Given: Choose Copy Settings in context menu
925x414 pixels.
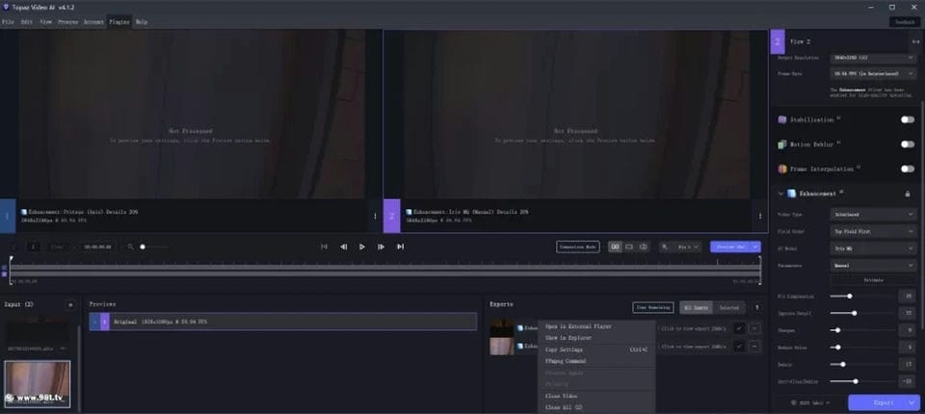Looking at the screenshot, I should pyautogui.click(x=596, y=349).
